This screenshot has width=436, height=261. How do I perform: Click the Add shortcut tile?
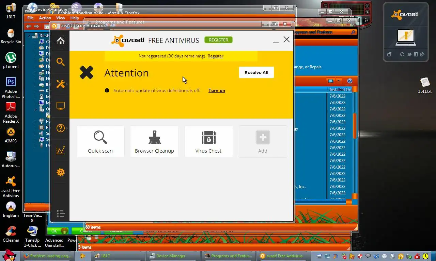(263, 141)
